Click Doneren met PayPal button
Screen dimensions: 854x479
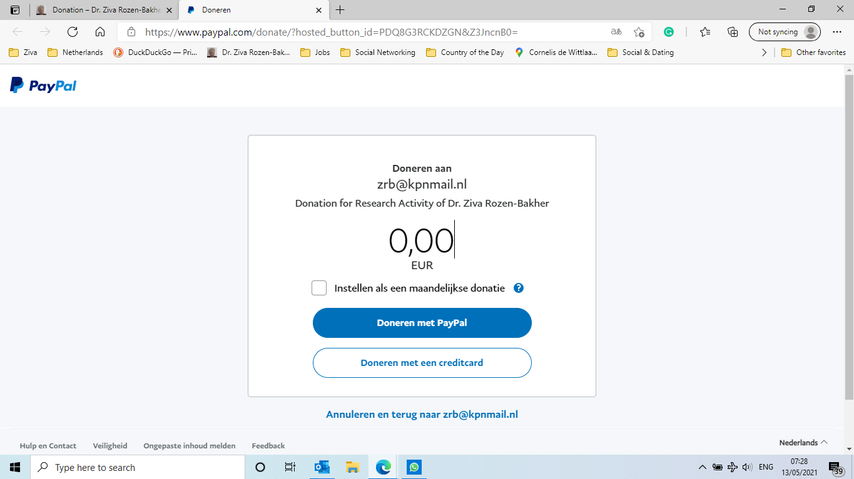[x=422, y=323]
